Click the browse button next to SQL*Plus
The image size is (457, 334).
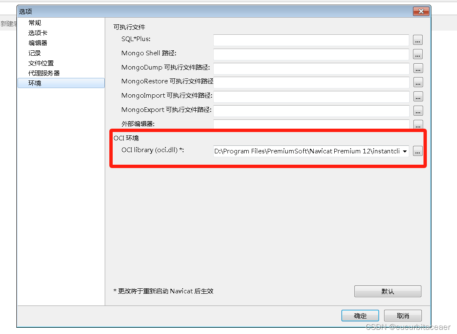click(418, 40)
